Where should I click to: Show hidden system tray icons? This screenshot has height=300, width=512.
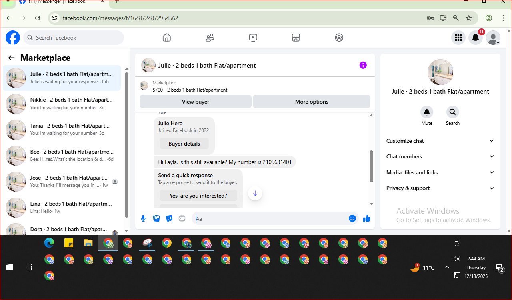[447, 268]
